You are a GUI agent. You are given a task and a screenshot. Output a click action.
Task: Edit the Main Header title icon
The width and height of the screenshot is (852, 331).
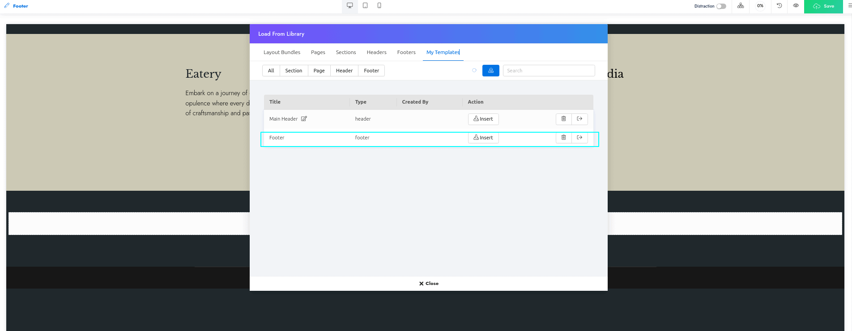coord(304,119)
